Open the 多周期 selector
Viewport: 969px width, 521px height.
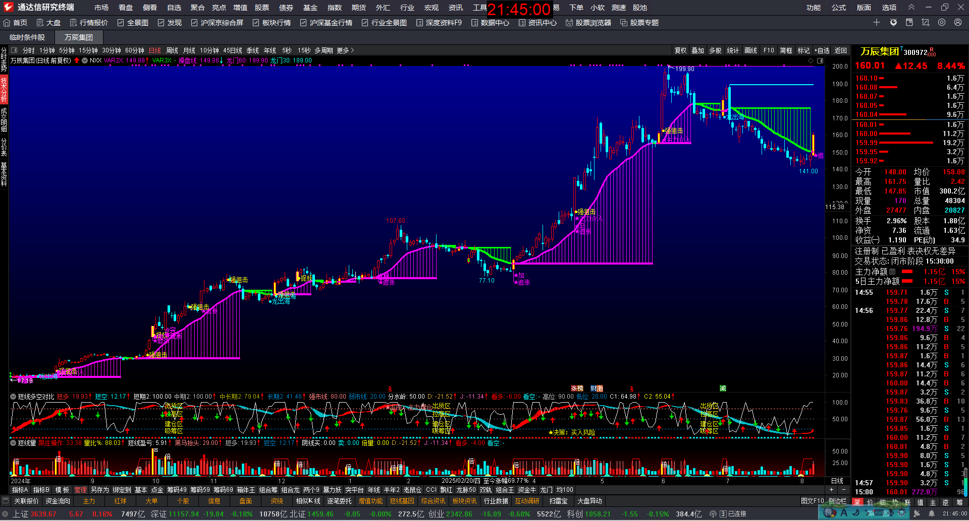pyautogui.click(x=324, y=50)
